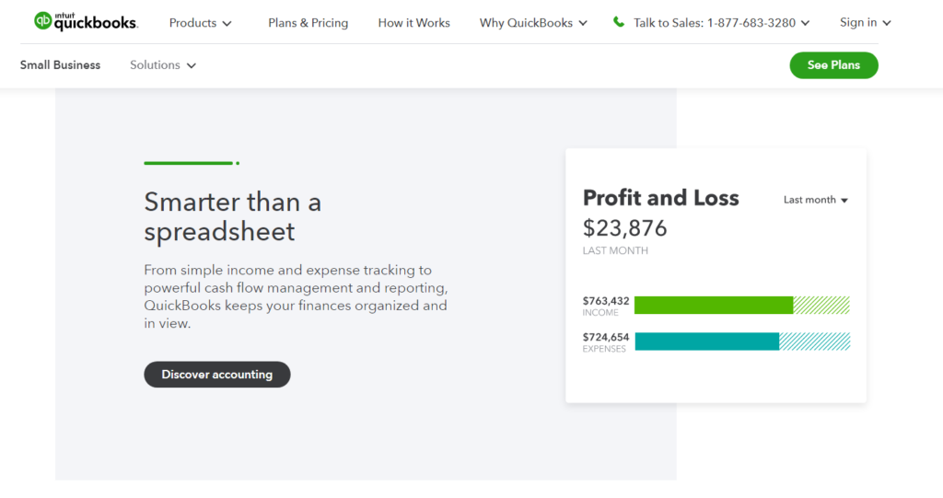This screenshot has width=943, height=498.
Task: Go to How it Works
Action: [x=413, y=23]
